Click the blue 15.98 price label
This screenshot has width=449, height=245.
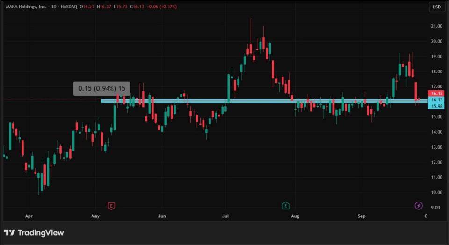[x=437, y=106]
